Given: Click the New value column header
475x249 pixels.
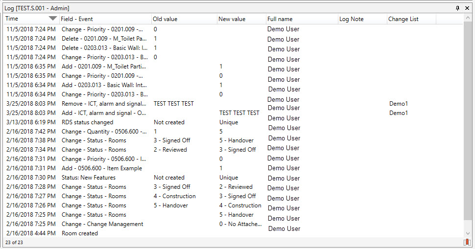Looking at the screenshot, I should coord(241,19).
